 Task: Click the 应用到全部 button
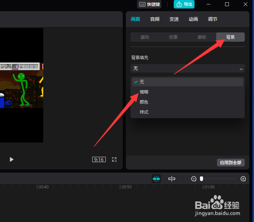pyautogui.click(x=231, y=163)
